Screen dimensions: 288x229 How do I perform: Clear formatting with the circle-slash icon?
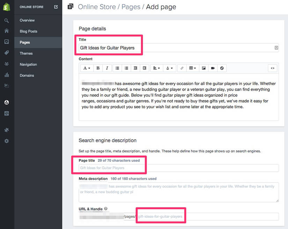222,68
